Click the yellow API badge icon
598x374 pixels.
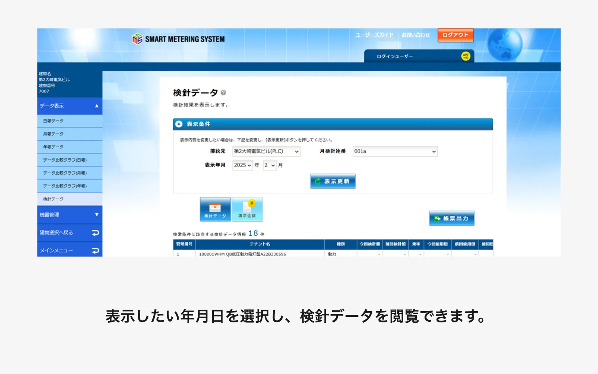(x=465, y=56)
